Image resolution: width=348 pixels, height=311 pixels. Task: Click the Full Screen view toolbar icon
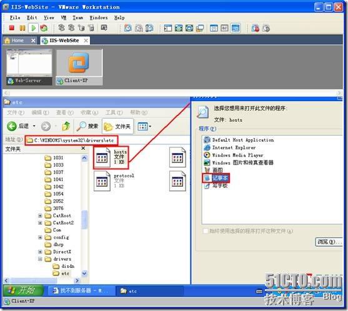tap(179, 28)
